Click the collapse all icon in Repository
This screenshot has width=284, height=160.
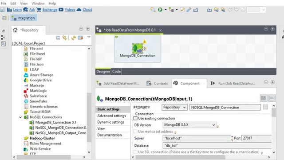tap(58, 38)
